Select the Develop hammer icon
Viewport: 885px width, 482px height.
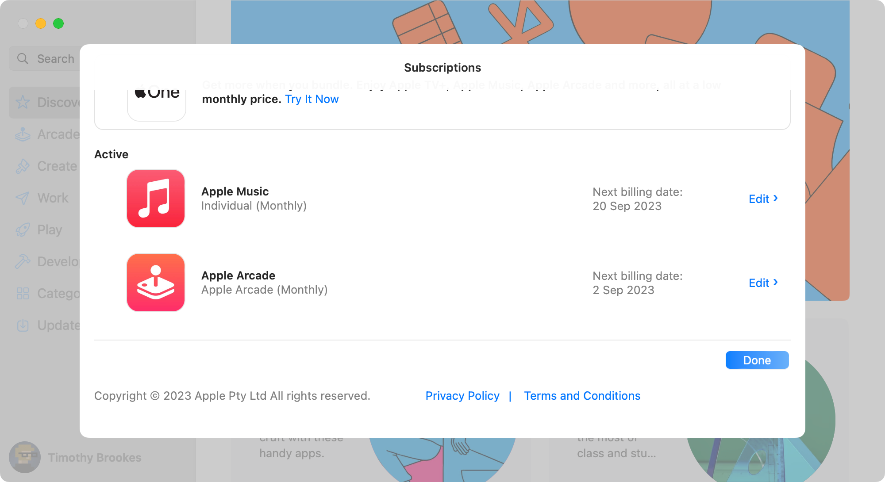(23, 261)
